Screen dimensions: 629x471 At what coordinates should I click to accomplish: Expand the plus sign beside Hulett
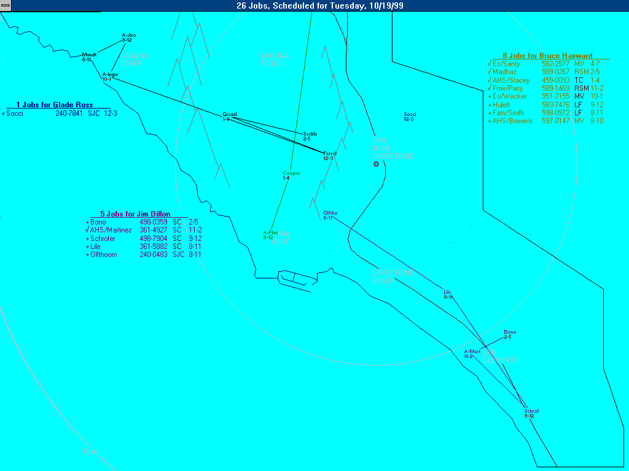point(489,105)
